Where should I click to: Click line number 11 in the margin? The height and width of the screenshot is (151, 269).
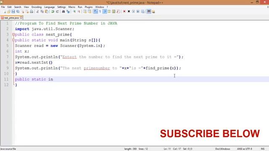point(6,79)
